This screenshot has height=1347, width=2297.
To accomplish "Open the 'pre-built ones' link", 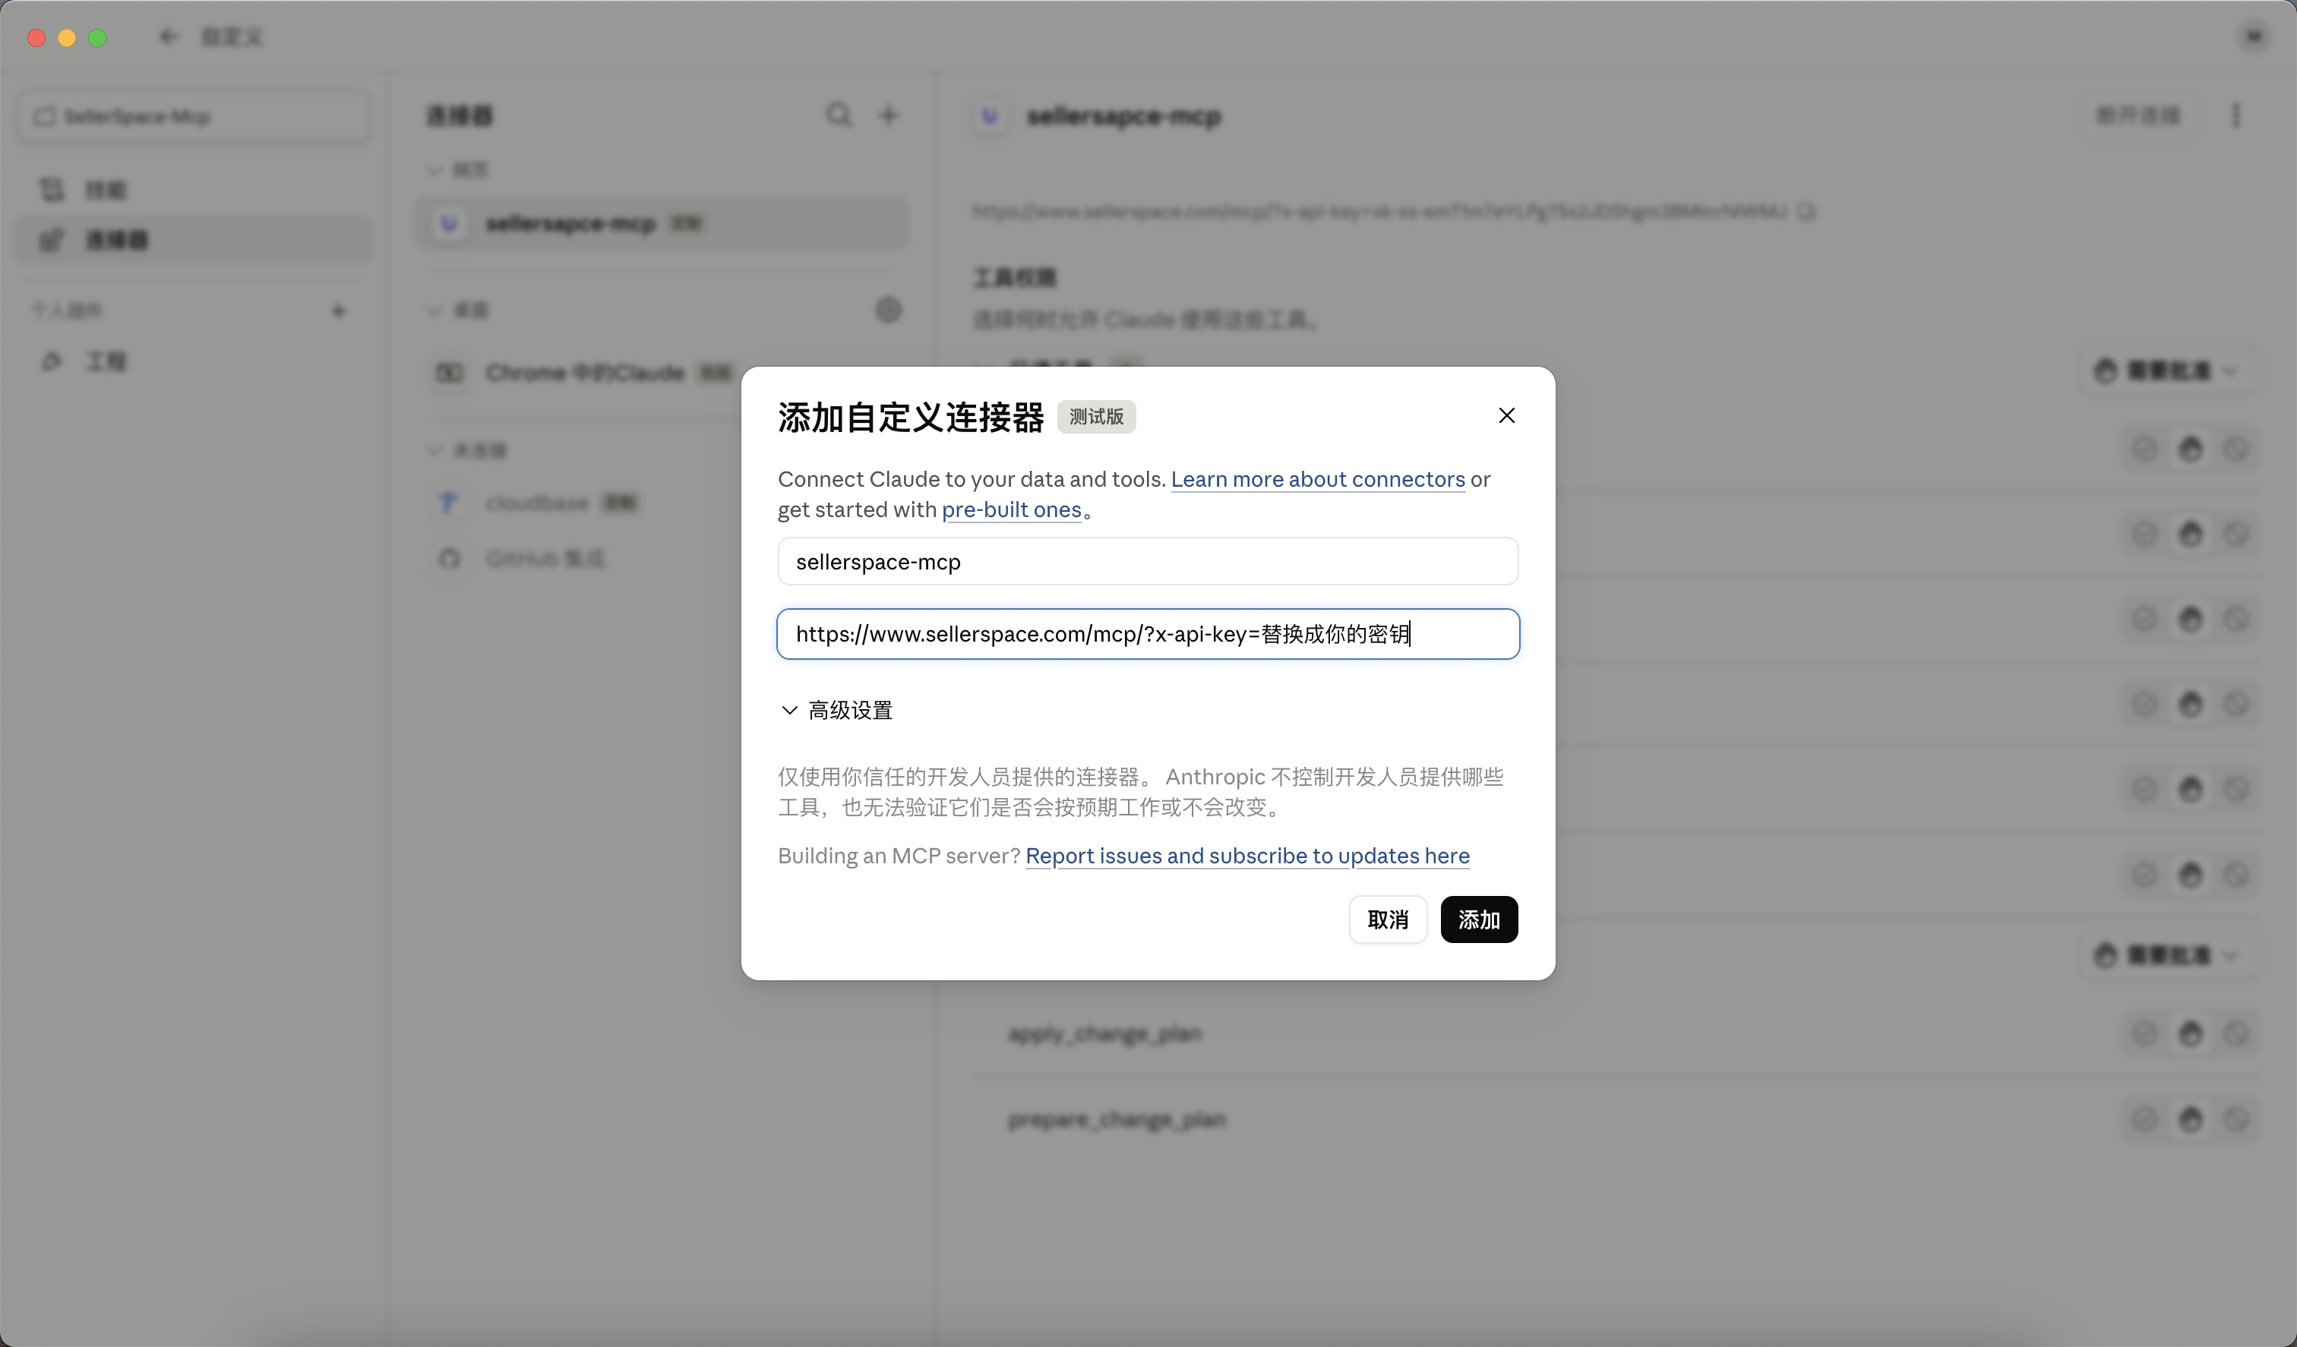I will tap(1011, 509).
